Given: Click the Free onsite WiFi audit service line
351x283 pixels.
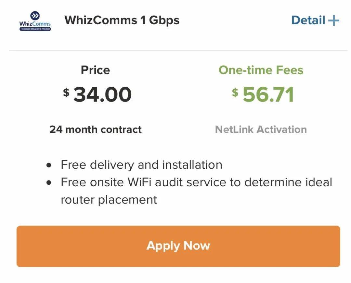Looking at the screenshot, I should click(196, 182).
